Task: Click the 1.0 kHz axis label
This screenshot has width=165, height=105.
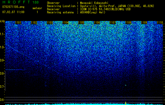Action: [2, 47]
